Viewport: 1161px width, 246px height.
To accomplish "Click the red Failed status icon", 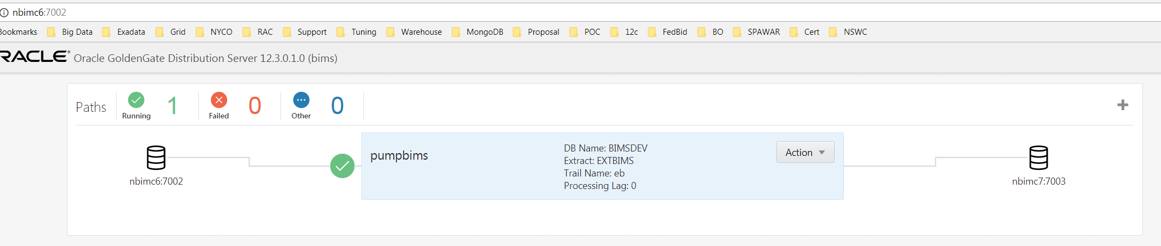I will point(218,100).
